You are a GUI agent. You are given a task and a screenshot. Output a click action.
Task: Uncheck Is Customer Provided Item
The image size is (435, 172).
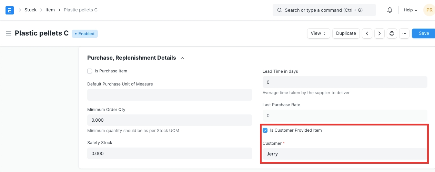265,130
